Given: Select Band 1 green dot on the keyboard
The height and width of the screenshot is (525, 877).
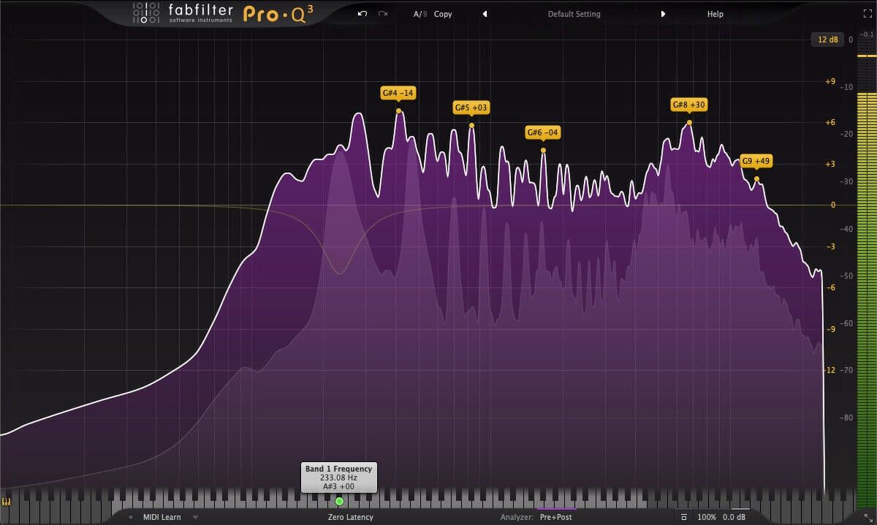Looking at the screenshot, I should coord(339,501).
